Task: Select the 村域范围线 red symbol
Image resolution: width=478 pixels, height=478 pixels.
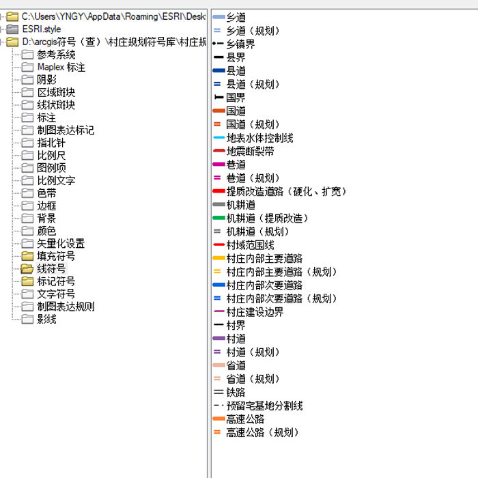Action: pos(243,245)
